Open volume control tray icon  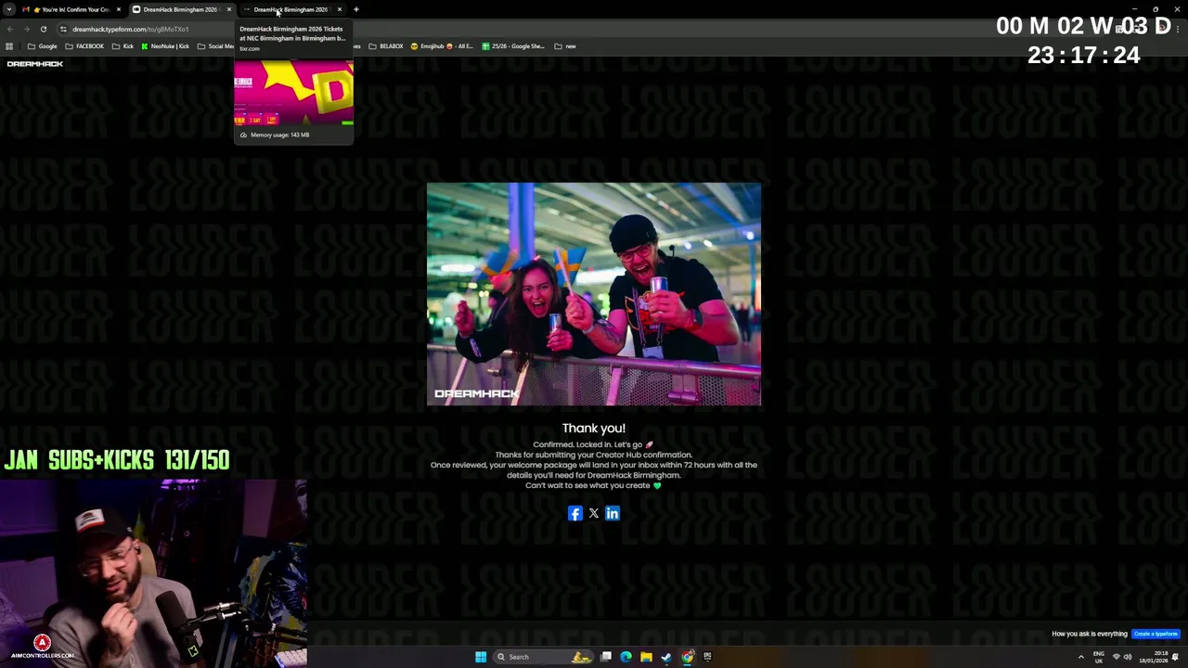tap(1128, 657)
